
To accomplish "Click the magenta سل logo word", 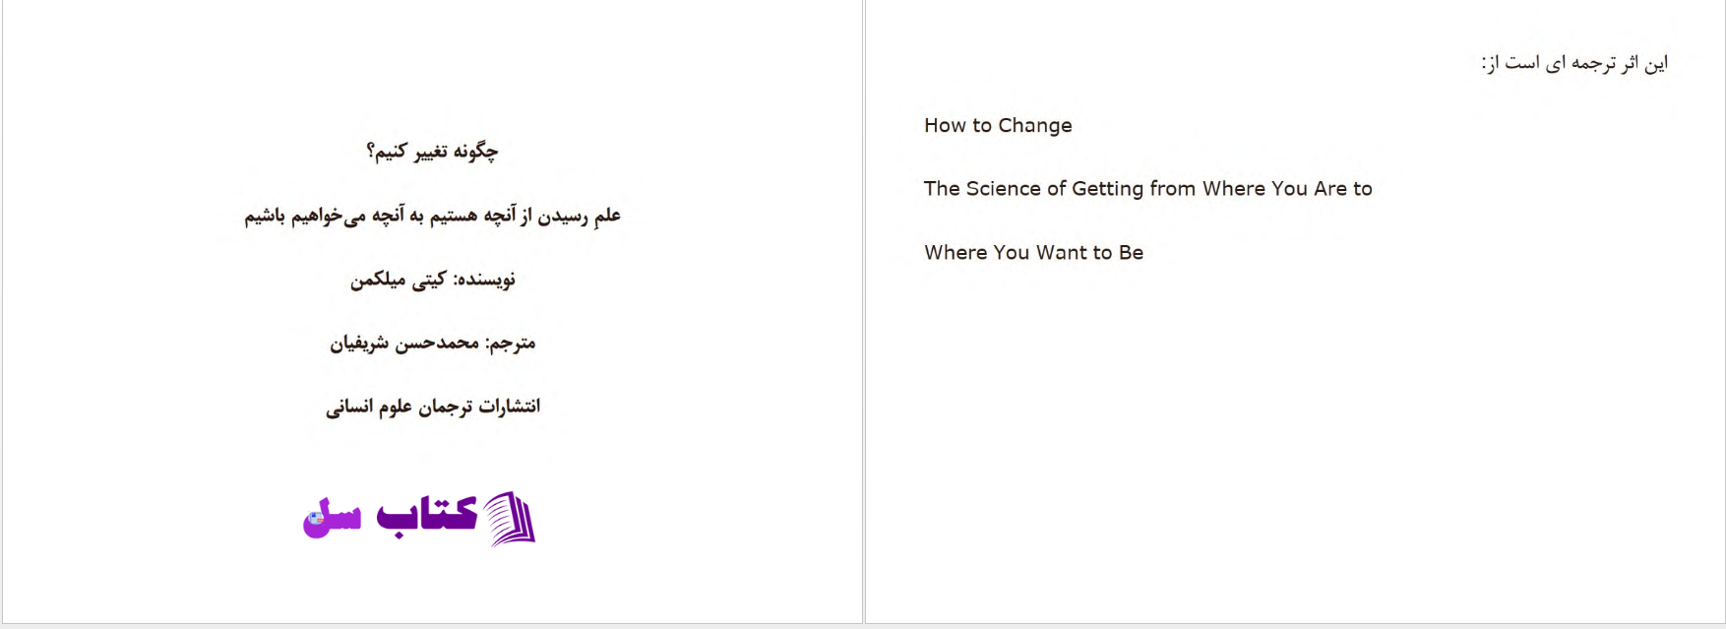I will coord(332,518).
